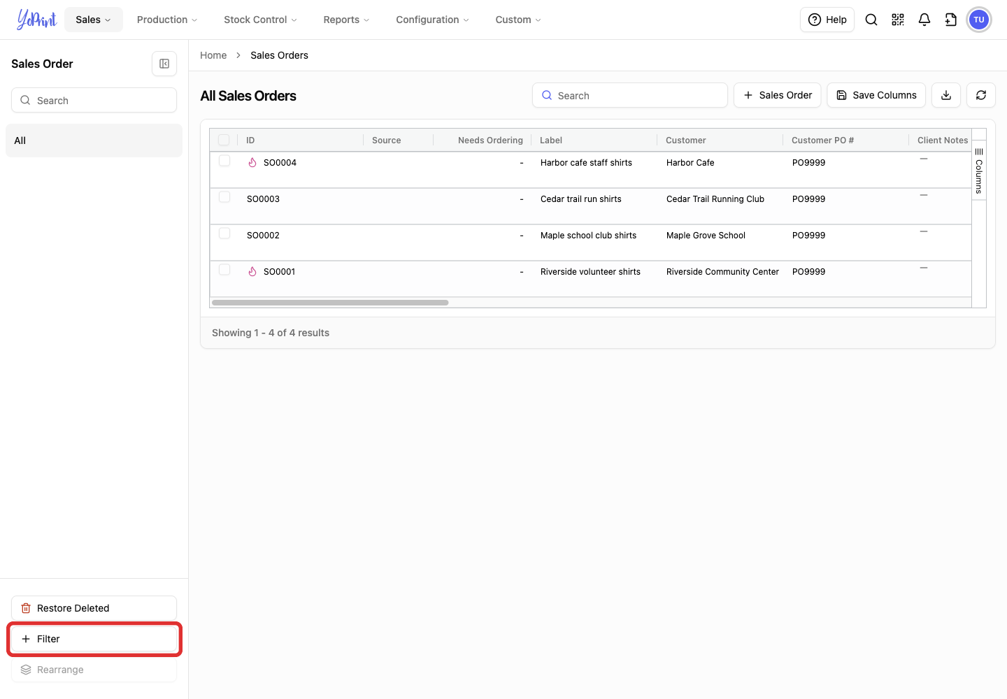
Task: Select the All view in sidebar
Action: 94,140
